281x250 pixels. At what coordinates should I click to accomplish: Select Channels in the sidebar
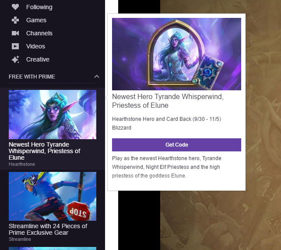coord(39,33)
